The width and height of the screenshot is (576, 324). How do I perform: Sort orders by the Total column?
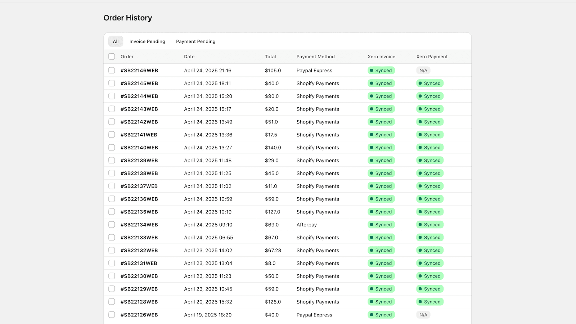point(270,57)
